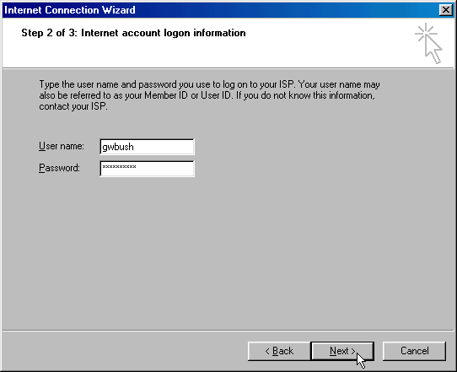Image resolution: width=457 pixels, height=372 pixels.
Task: Focus the User name input field
Action: pos(147,147)
